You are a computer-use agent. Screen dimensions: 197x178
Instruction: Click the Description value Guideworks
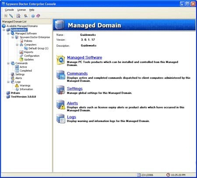(88, 45)
